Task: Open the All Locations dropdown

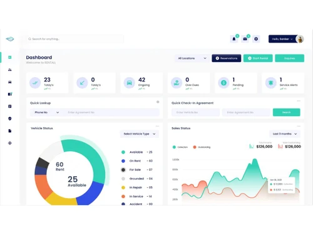Action: [x=192, y=58]
